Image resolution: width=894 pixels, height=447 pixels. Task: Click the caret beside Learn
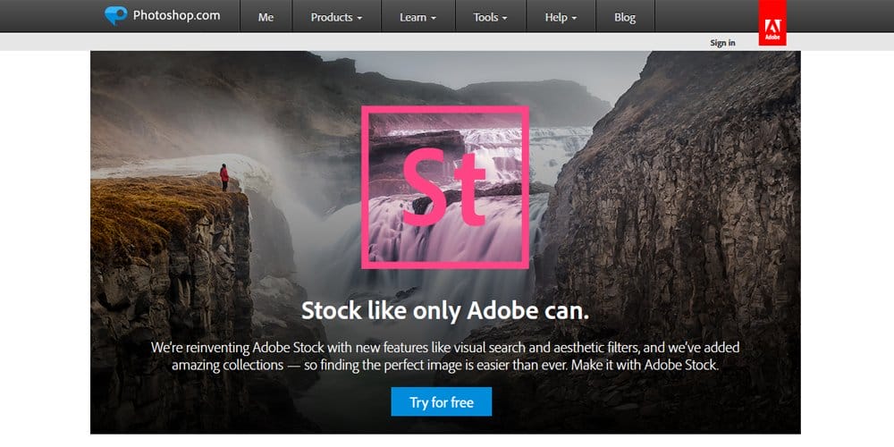[x=434, y=18]
